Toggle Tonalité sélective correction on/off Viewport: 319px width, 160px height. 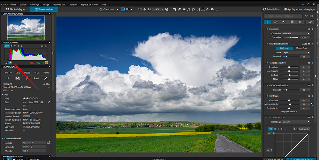tap(268, 63)
